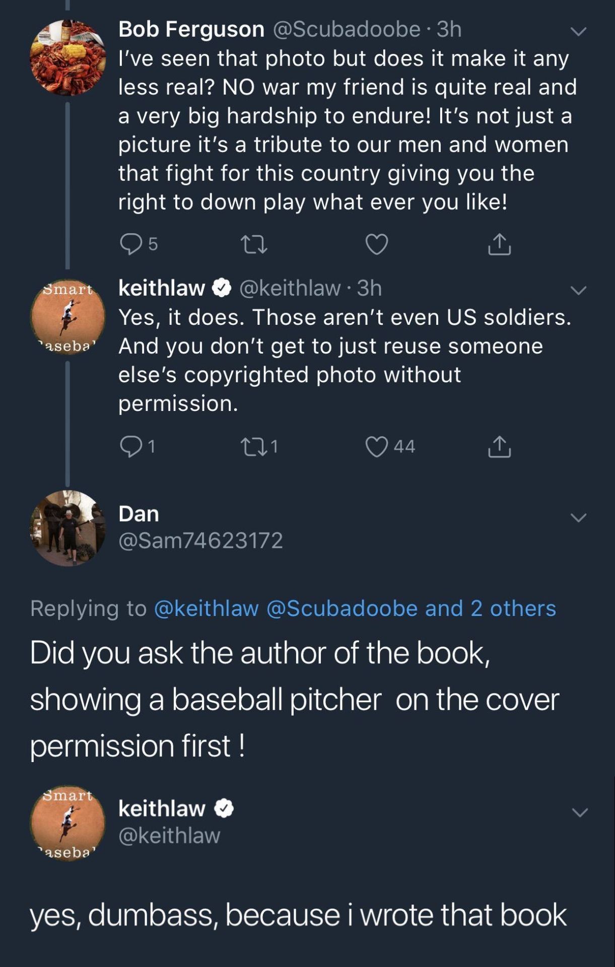Open Bob Ferguson's crawfish profile picture
Image resolution: width=615 pixels, height=967 pixels.
click(67, 58)
